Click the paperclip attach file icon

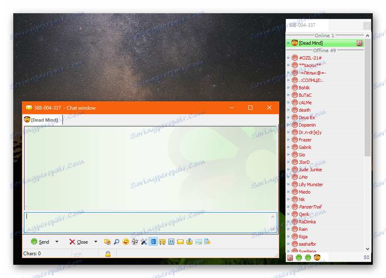pyautogui.click(x=189, y=242)
